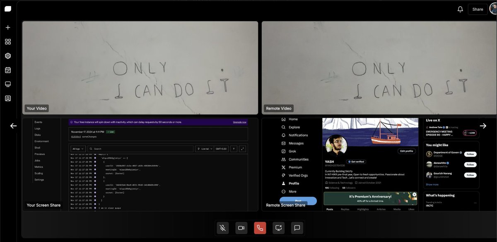This screenshot has height=242, width=497.
Task: Open Environment in the dashboard sidebar
Action: (41, 141)
